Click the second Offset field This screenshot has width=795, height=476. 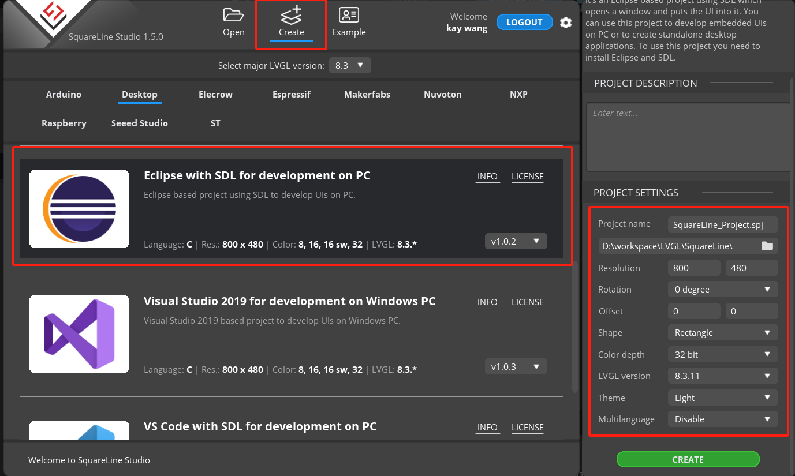[752, 311]
